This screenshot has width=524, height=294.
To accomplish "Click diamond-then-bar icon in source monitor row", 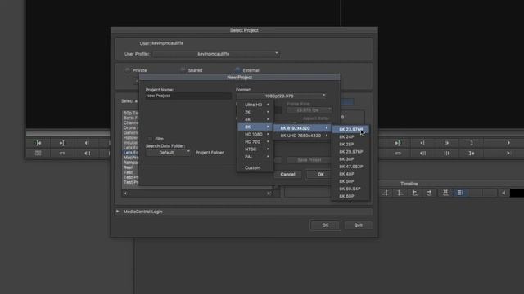I will [62, 143].
